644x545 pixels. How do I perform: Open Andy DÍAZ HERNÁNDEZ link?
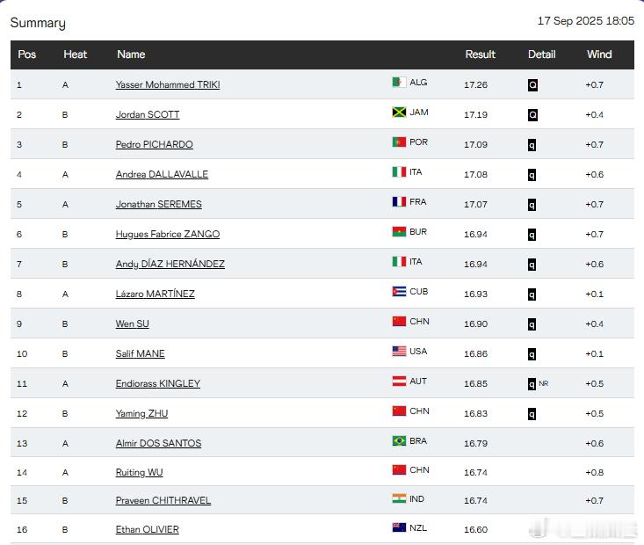(x=170, y=264)
